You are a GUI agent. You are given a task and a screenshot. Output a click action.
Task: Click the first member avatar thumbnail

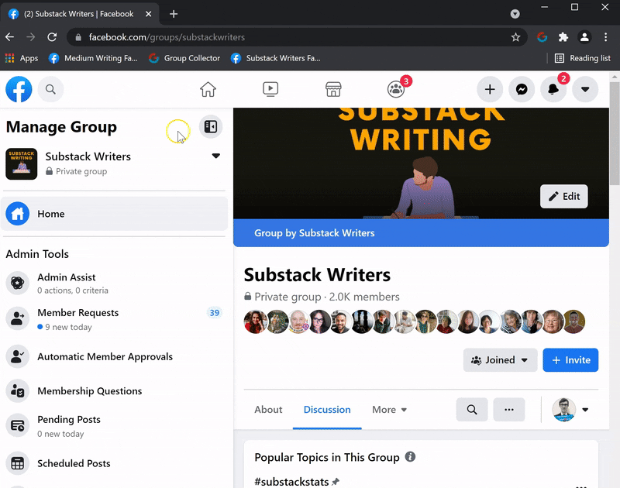[x=256, y=321]
